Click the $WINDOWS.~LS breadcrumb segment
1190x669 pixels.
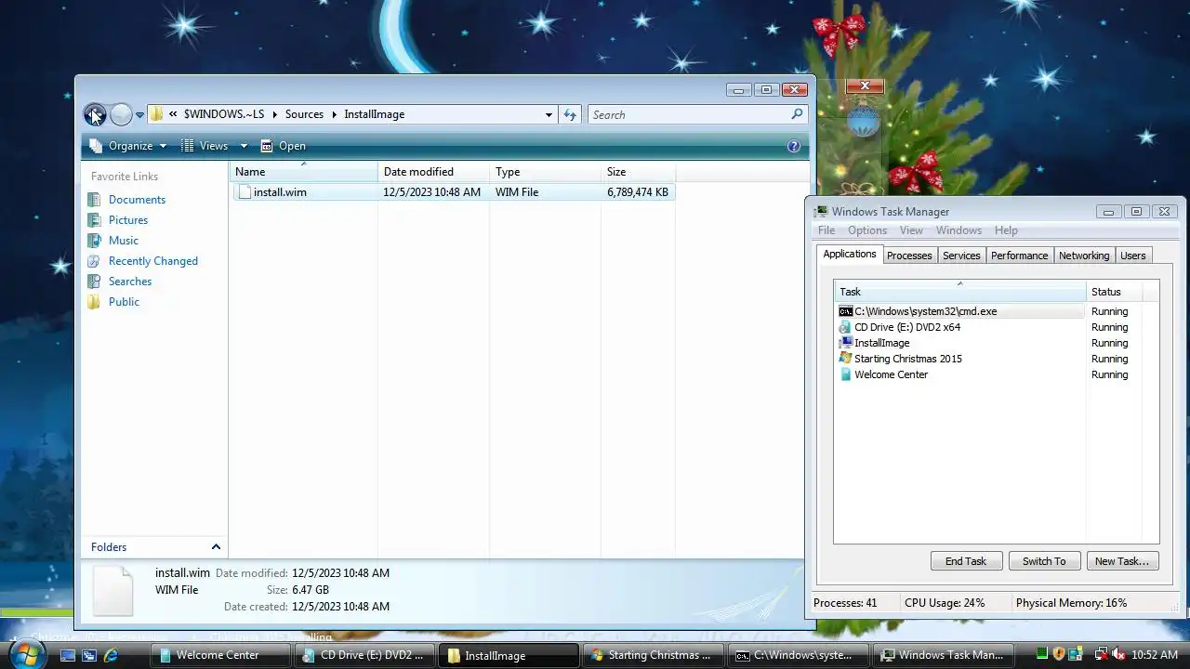tap(224, 114)
